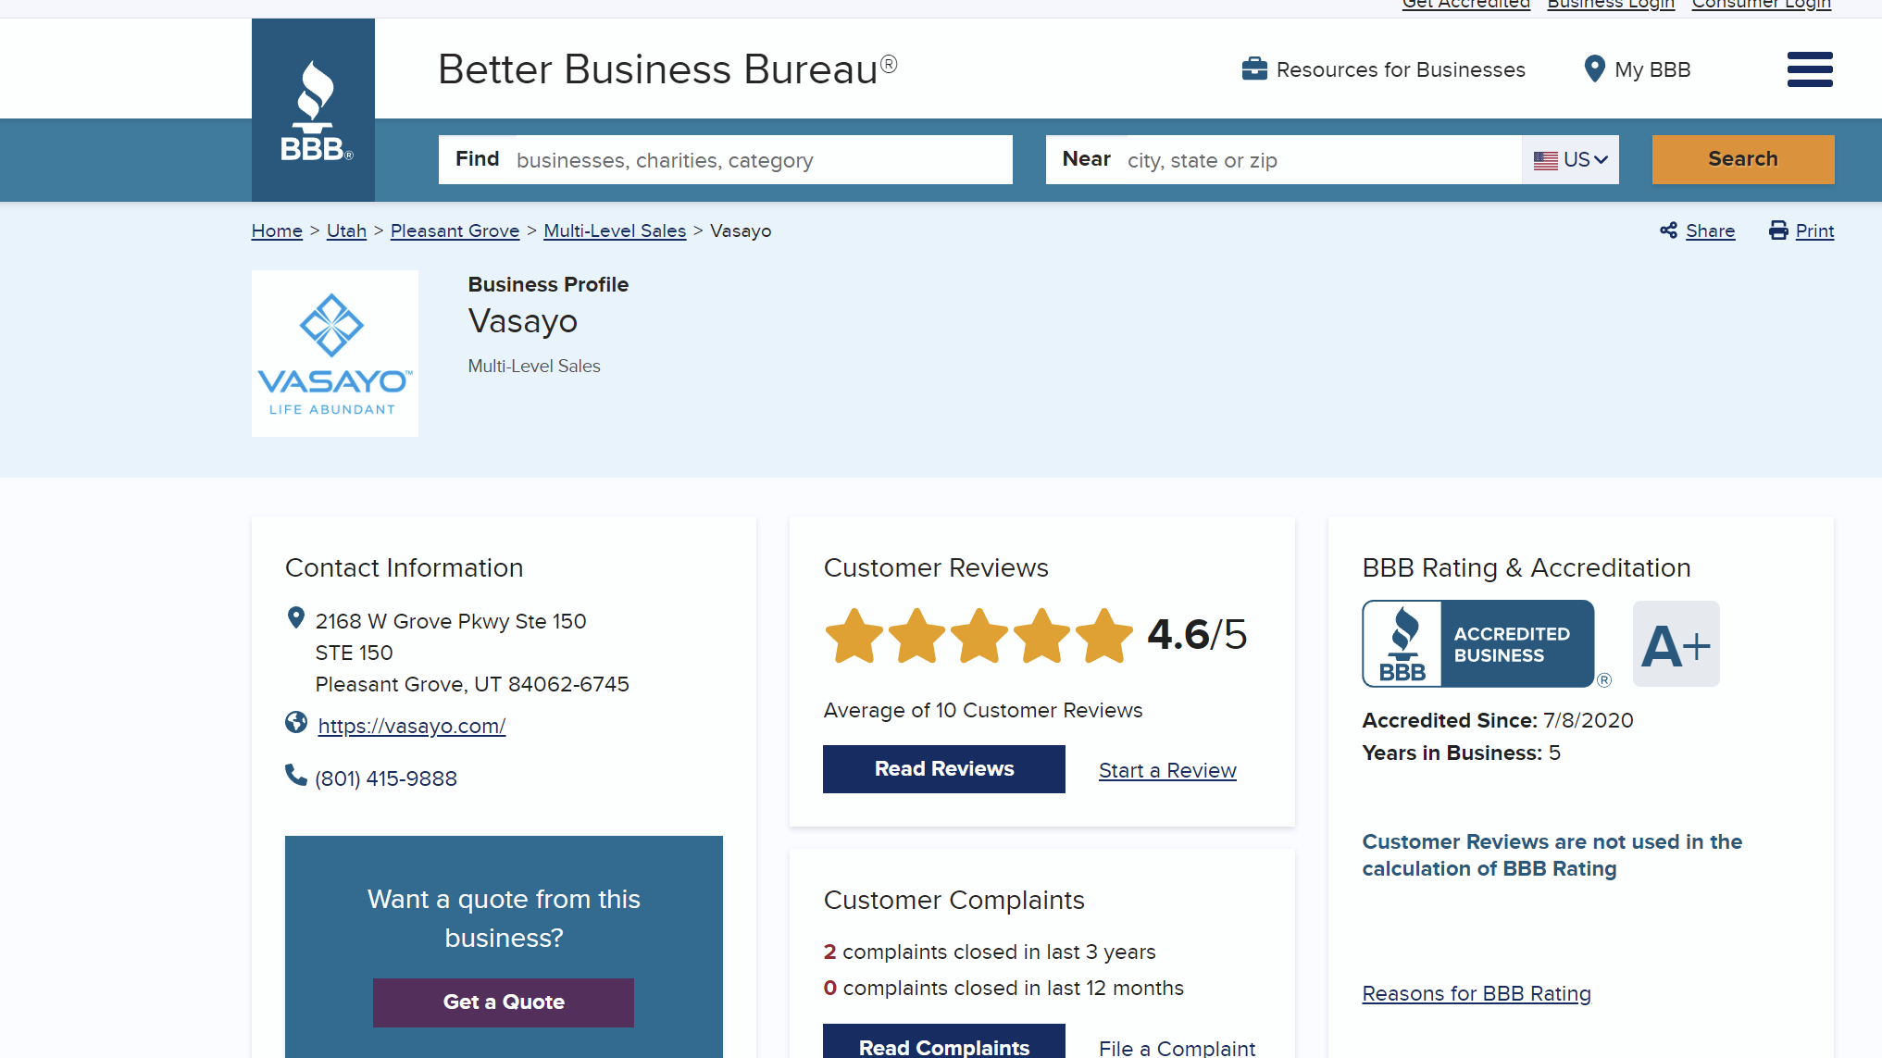Click Read Reviews button

[x=944, y=768]
